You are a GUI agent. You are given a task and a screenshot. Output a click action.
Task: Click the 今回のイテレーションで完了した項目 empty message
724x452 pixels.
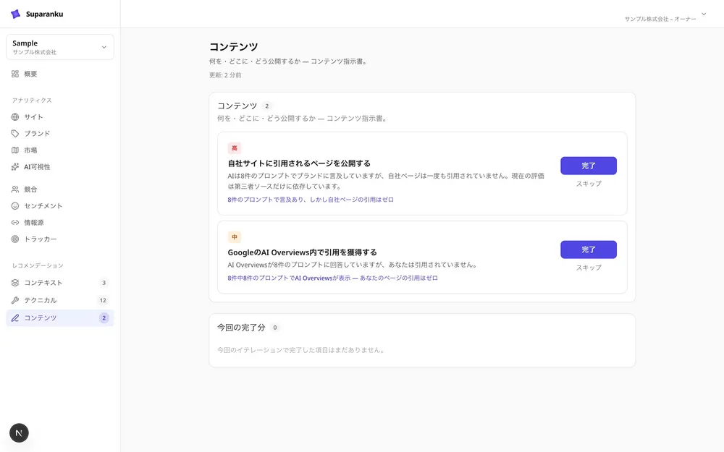pos(302,350)
